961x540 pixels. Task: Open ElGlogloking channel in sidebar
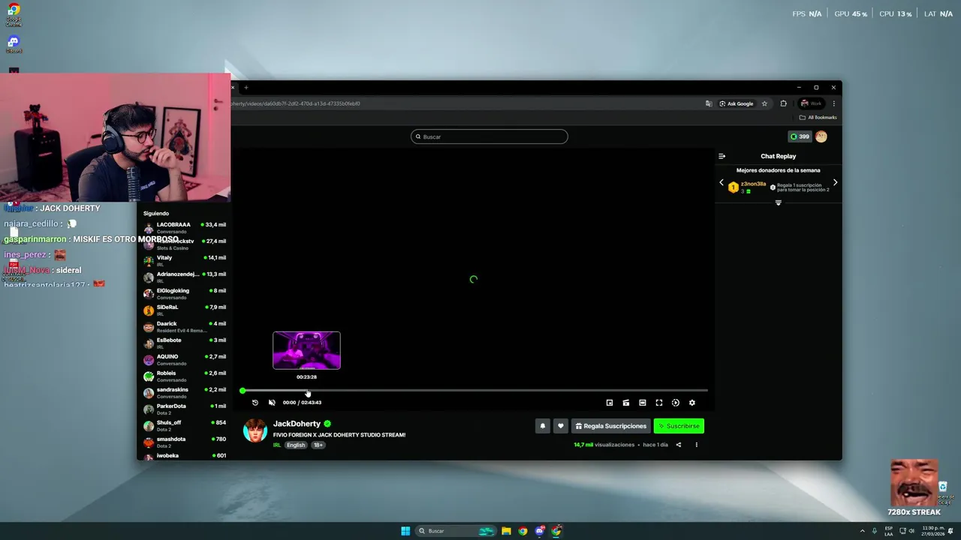pyautogui.click(x=185, y=293)
